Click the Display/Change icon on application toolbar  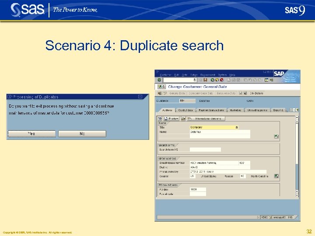(165, 93)
